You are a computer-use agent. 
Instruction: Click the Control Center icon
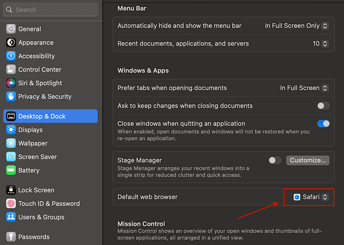(11, 70)
